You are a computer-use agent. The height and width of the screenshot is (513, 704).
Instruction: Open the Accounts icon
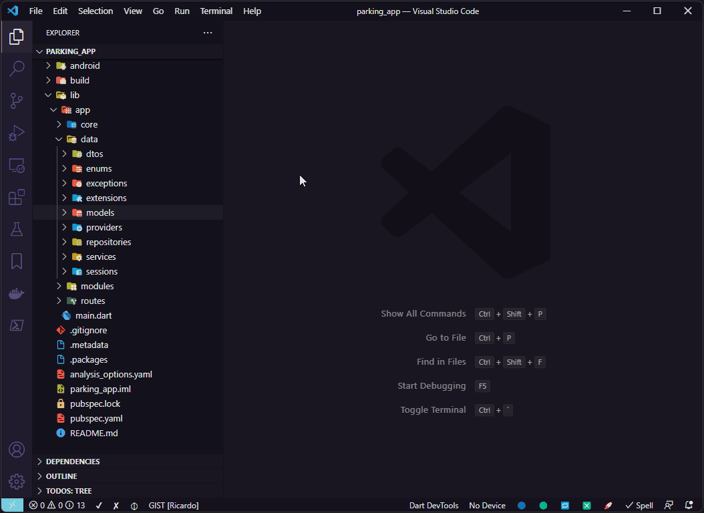pyautogui.click(x=17, y=450)
